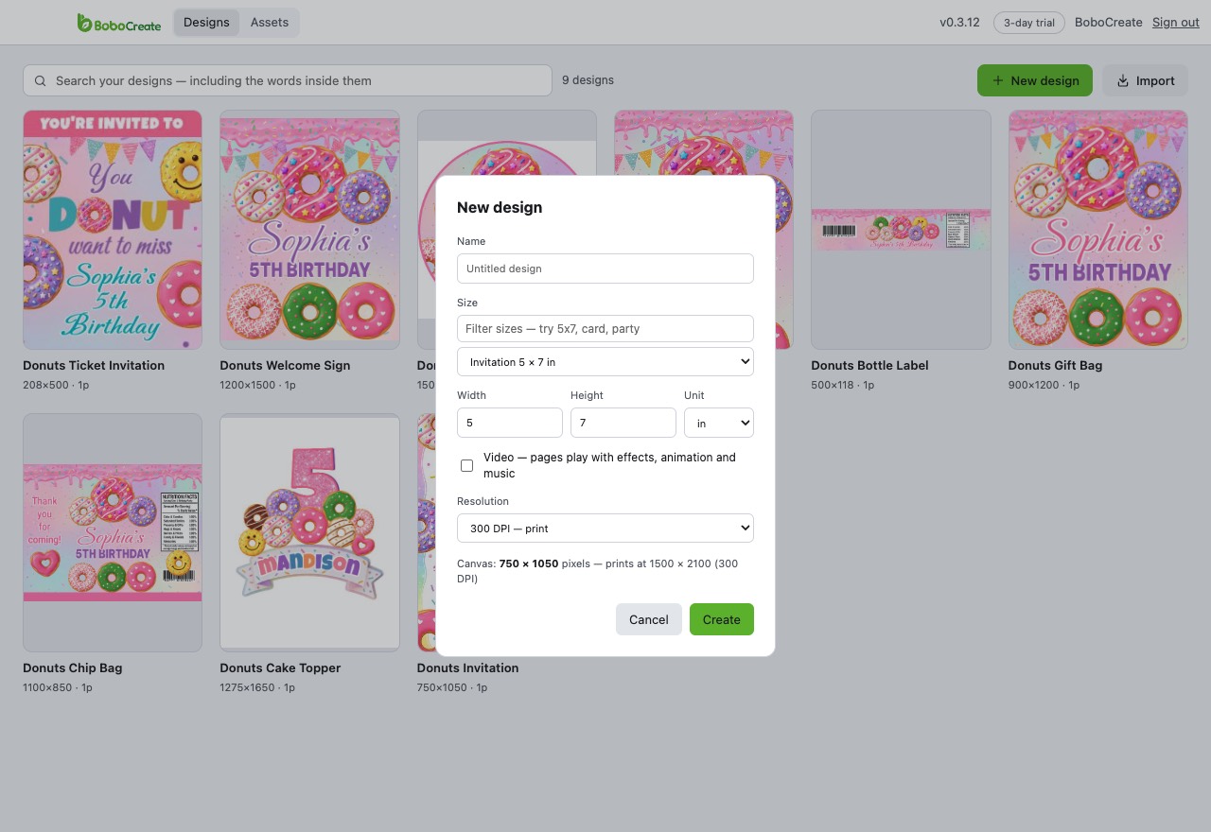Click the Height input field
This screenshot has width=1211, height=832.
623,423
